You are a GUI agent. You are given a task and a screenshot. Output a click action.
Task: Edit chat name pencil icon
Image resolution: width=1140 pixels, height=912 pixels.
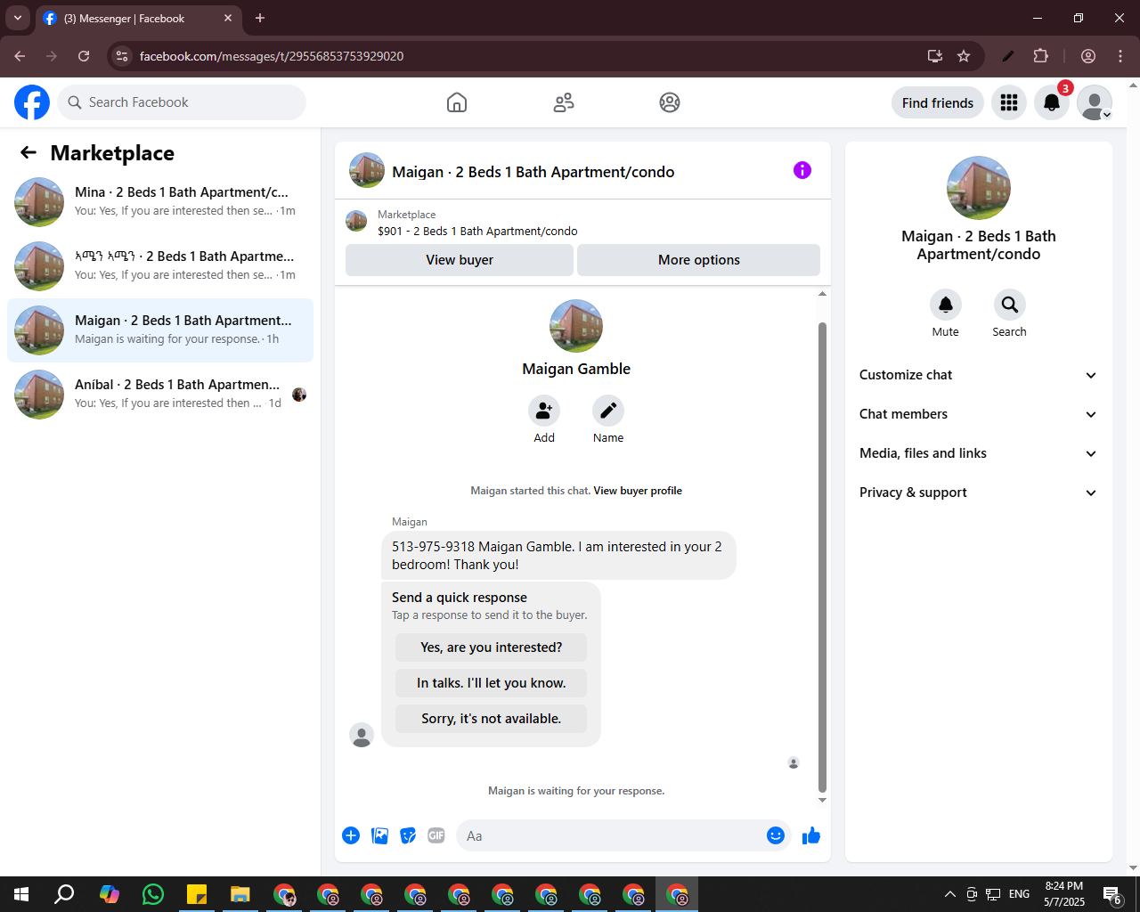608,411
